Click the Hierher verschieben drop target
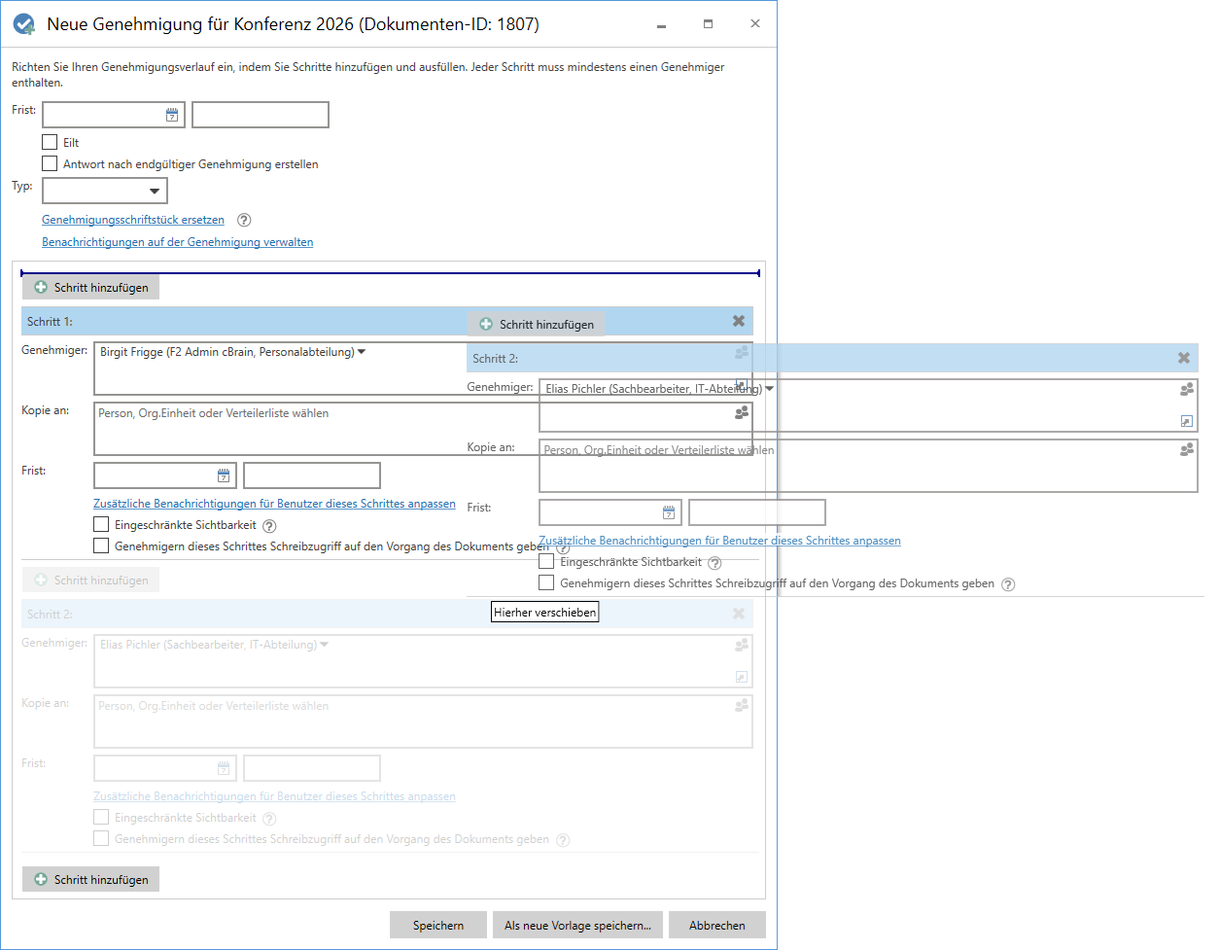The image size is (1218, 950). 544,612
